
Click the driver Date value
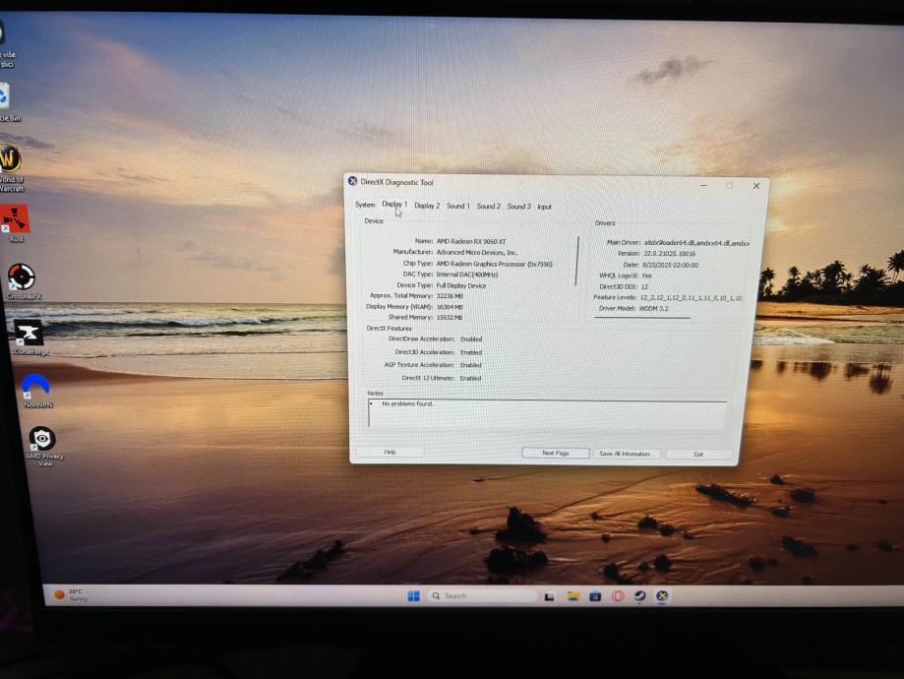pos(670,265)
